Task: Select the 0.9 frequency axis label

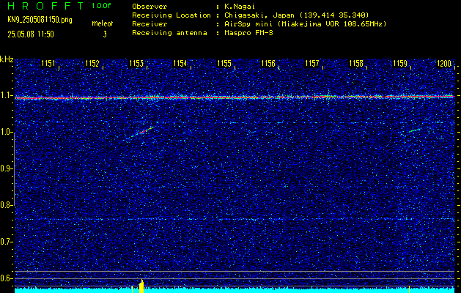Action: pyautogui.click(x=5, y=168)
